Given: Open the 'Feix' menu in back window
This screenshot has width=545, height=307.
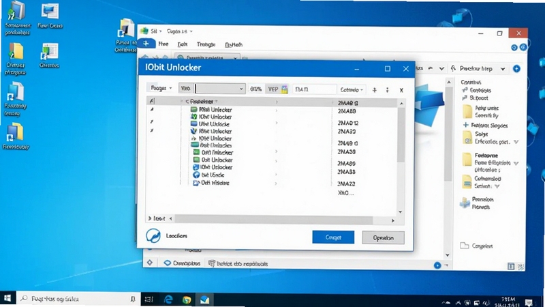Looking at the screenshot, I should [x=183, y=44].
